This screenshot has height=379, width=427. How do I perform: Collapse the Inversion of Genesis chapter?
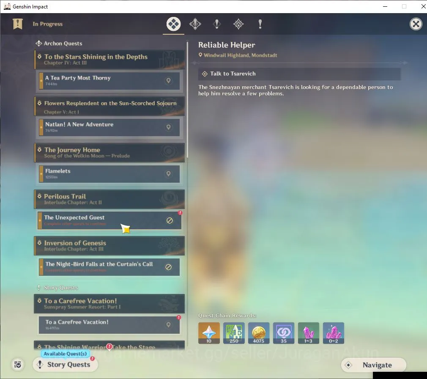coord(109,246)
